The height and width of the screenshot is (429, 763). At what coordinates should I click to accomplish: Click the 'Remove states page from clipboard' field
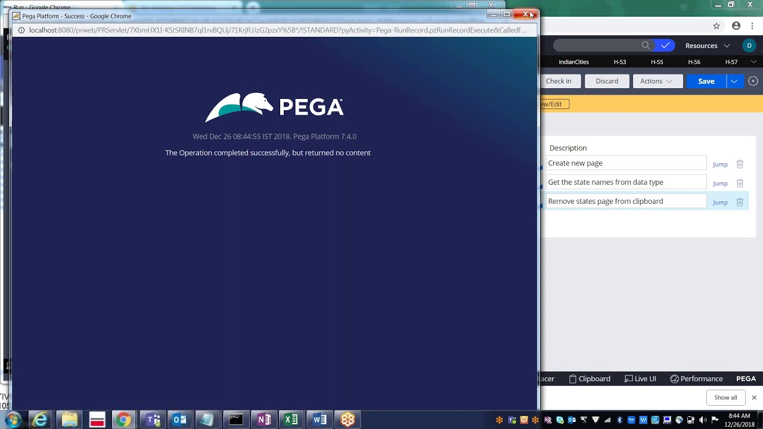point(626,201)
